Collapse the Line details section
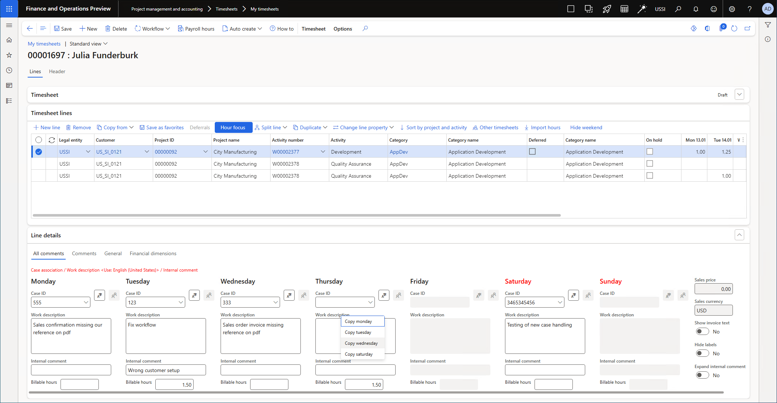 tap(739, 235)
